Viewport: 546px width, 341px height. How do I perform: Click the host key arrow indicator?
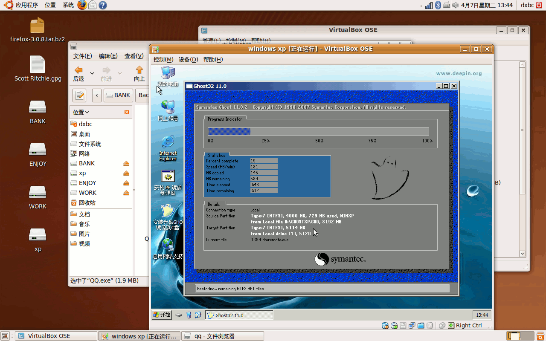[451, 326]
